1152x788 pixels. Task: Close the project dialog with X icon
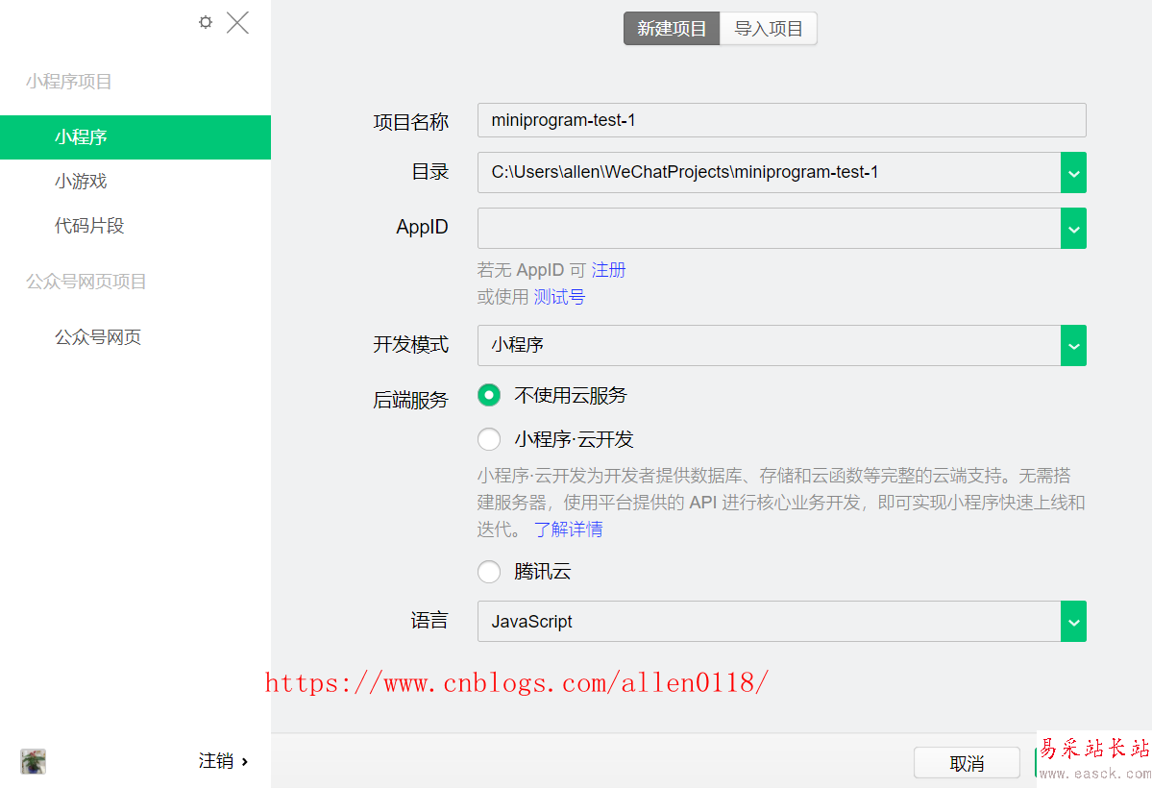coord(237,23)
